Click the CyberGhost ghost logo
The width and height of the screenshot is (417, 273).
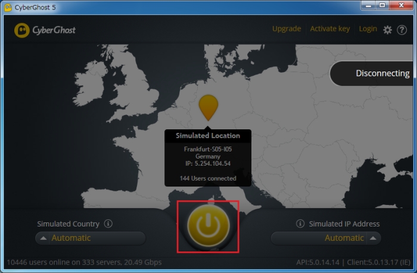point(22,30)
